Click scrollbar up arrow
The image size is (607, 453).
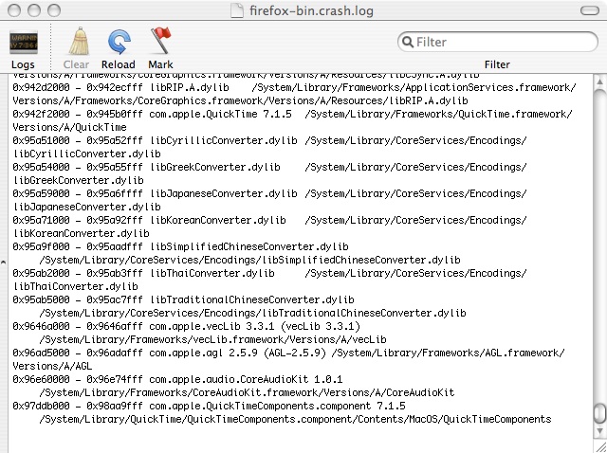pos(599,82)
